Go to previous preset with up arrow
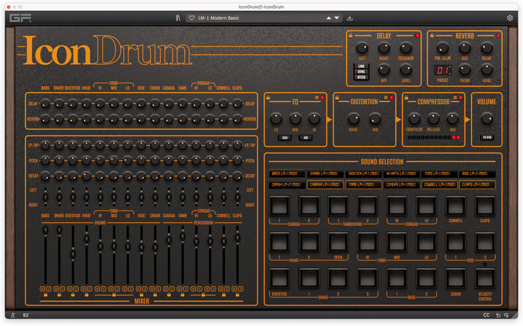Viewport: 523px width, 326px height. click(329, 18)
